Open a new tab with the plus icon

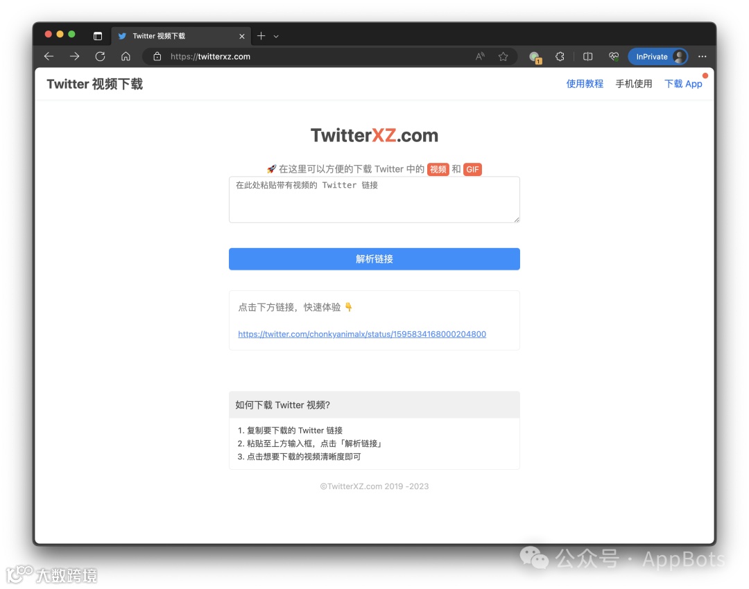coord(261,36)
